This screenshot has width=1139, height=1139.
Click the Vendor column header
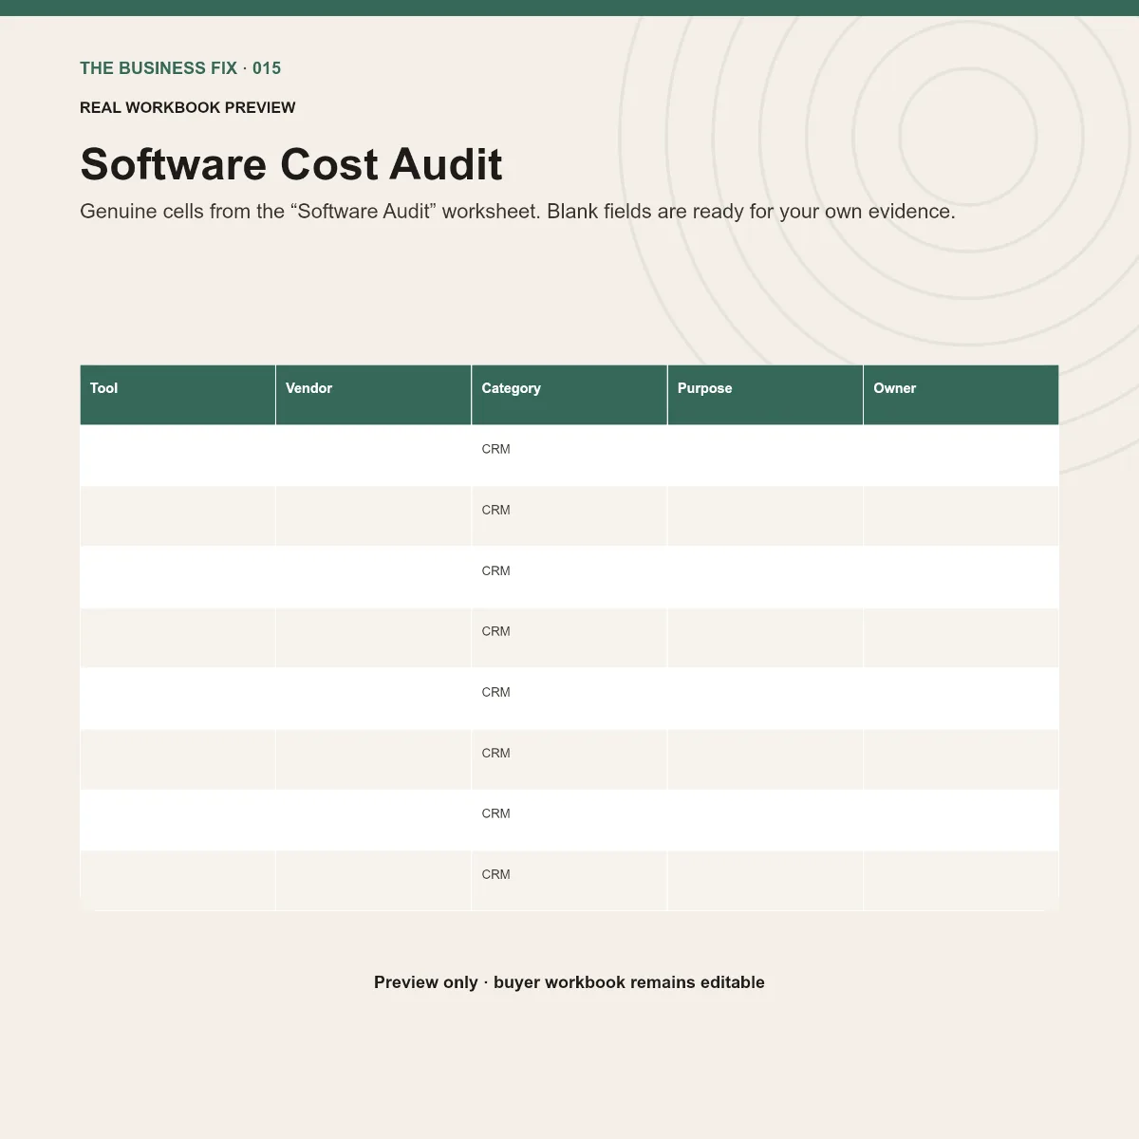point(373,395)
